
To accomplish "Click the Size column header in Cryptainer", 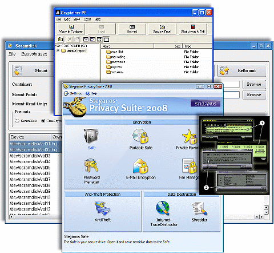I will click(168, 46).
